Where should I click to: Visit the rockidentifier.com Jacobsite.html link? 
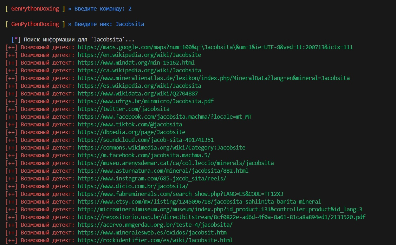point(155,240)
